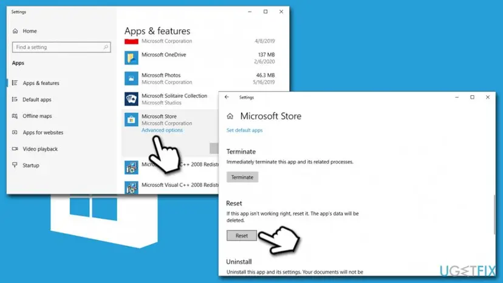This screenshot has height=283, width=503.
Task: Click the Video playback sidebar icon
Action: point(15,149)
